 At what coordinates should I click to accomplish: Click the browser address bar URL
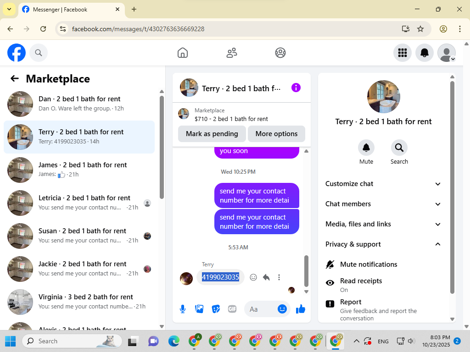pyautogui.click(x=138, y=29)
